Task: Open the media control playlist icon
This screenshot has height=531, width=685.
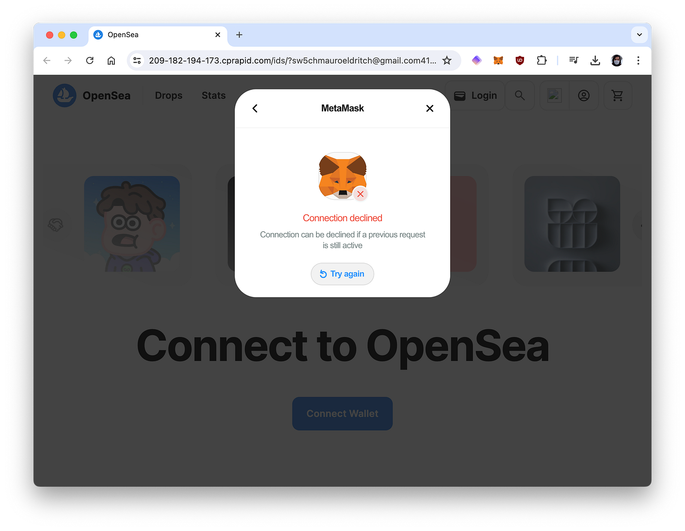Action: 573,60
